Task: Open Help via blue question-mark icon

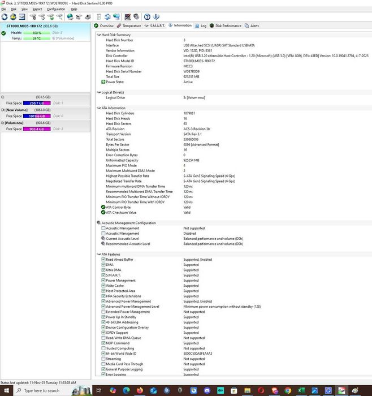Action: click(147, 17)
